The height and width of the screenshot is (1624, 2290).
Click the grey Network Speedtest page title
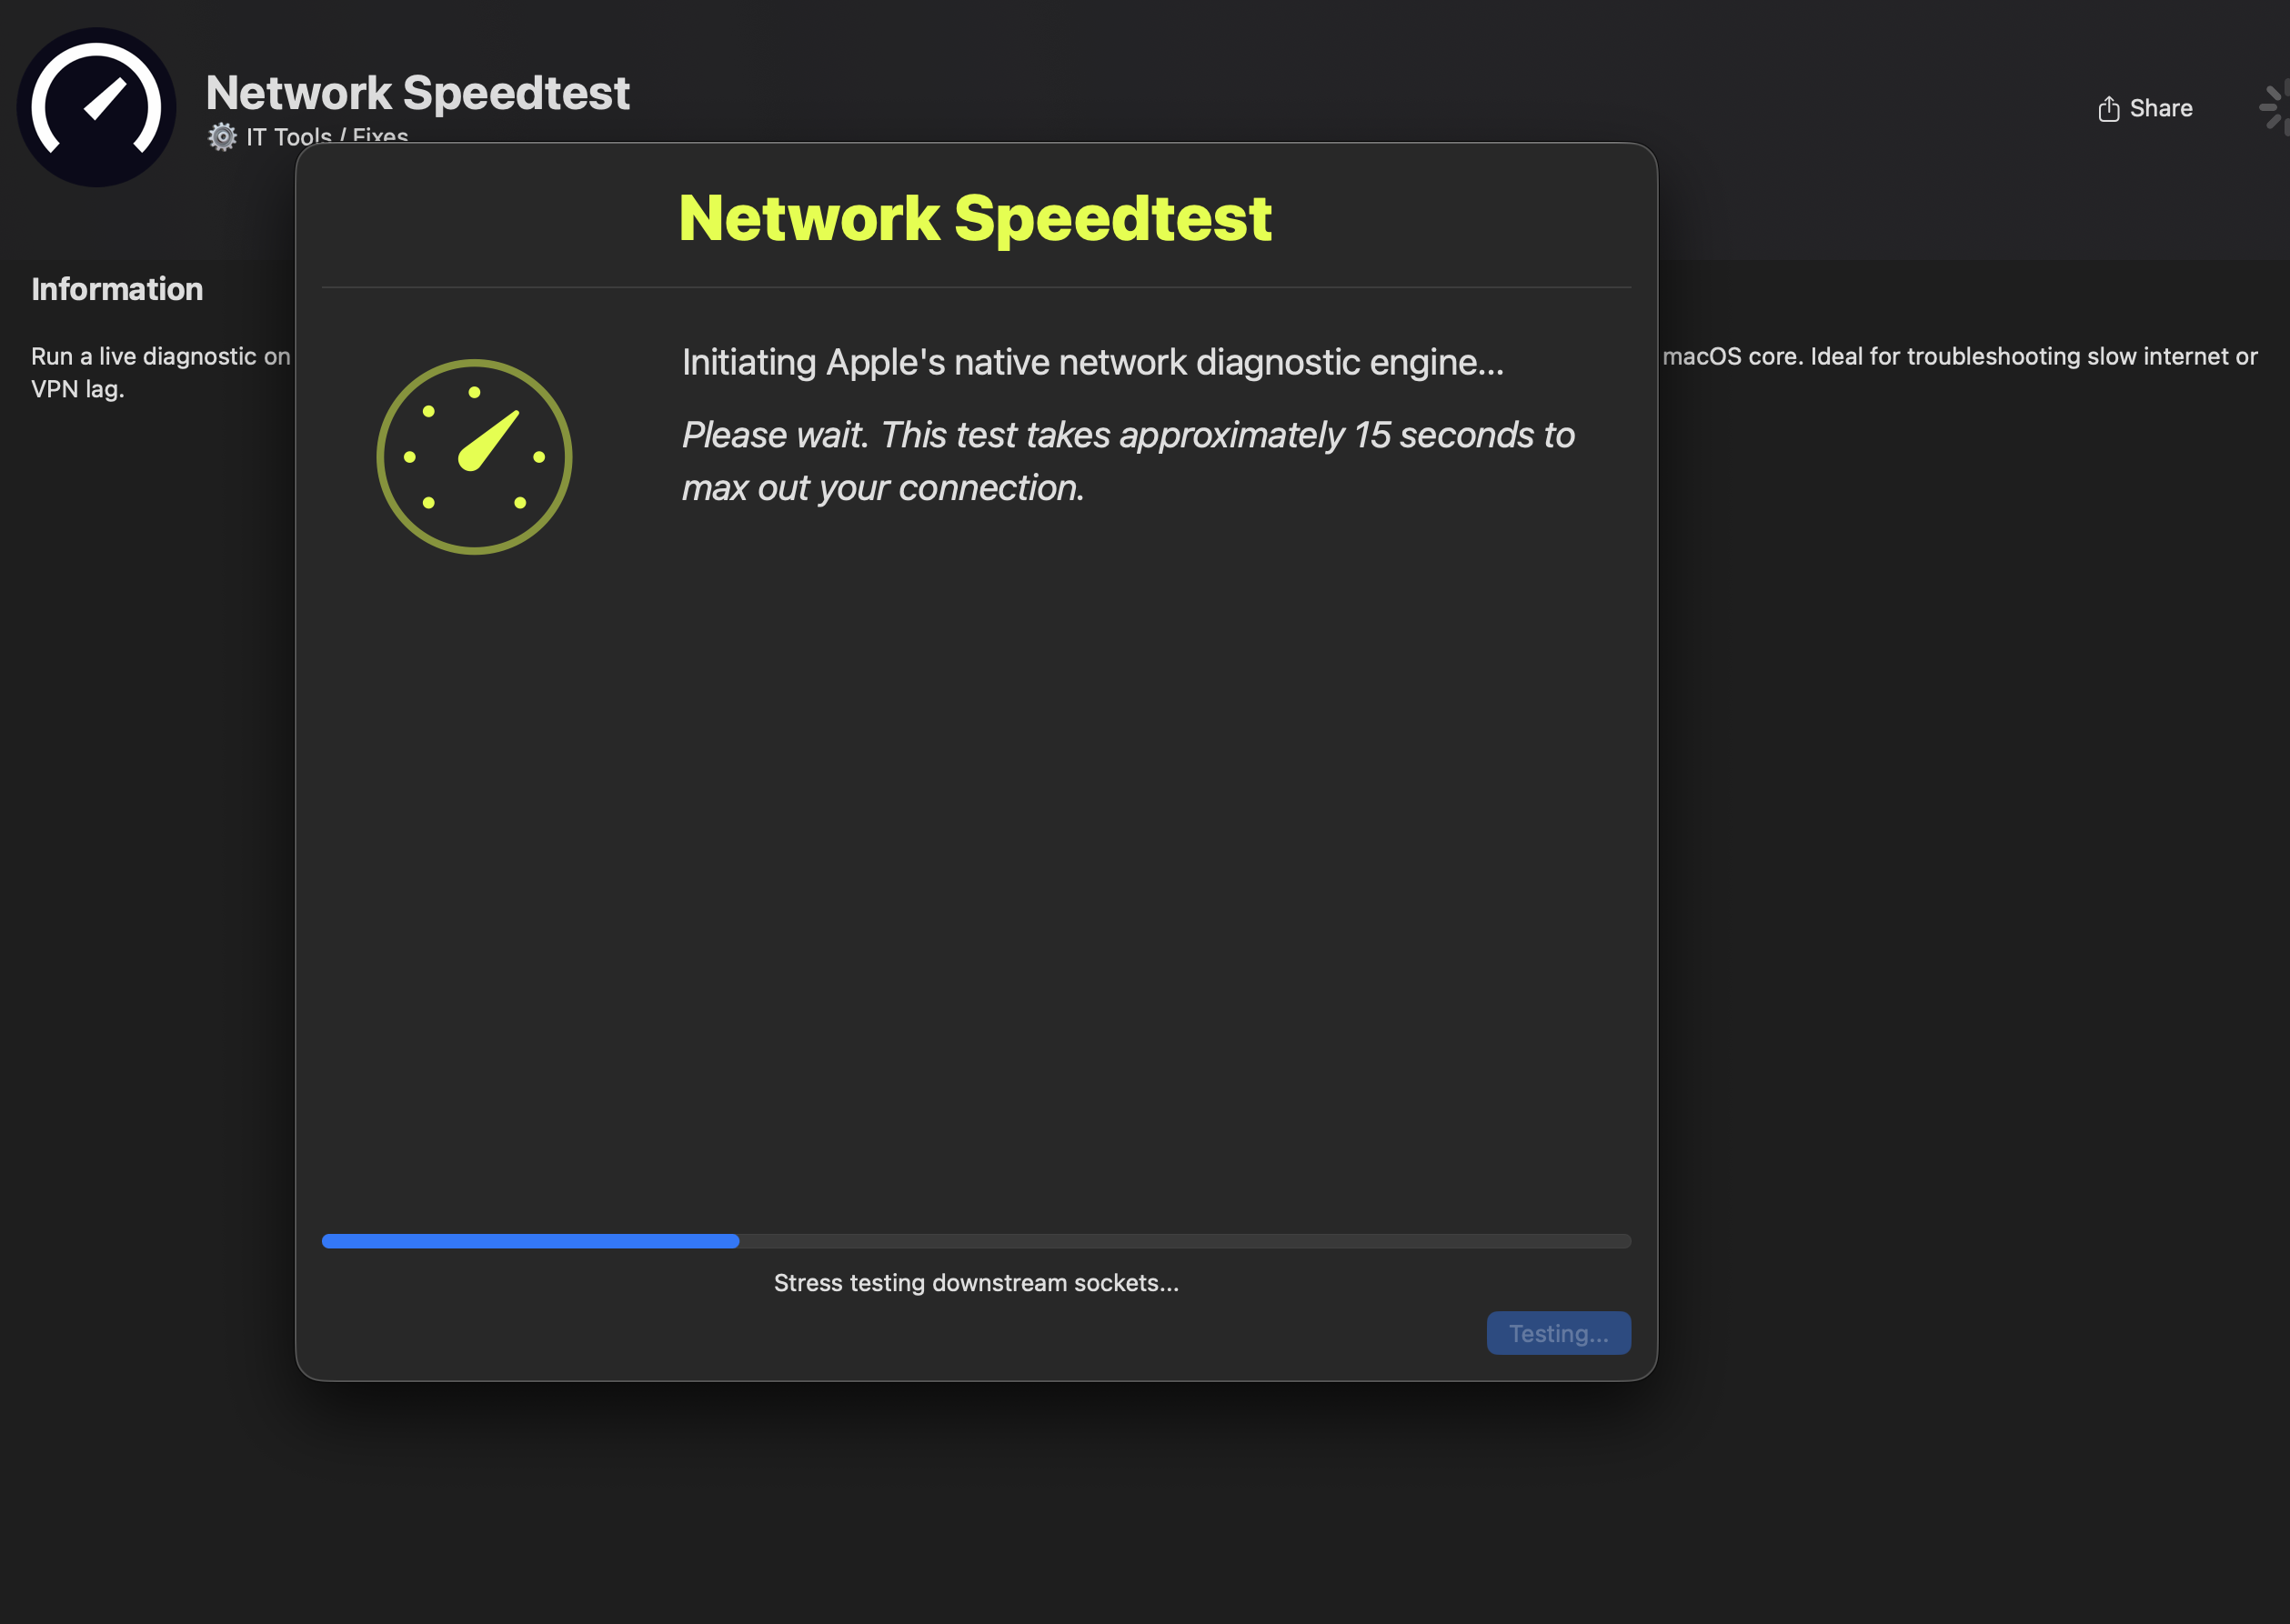click(418, 93)
